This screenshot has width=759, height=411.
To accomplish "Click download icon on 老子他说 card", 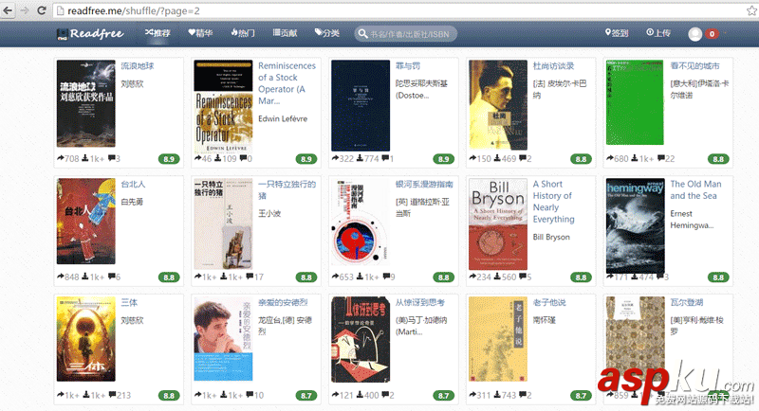I will [497, 395].
